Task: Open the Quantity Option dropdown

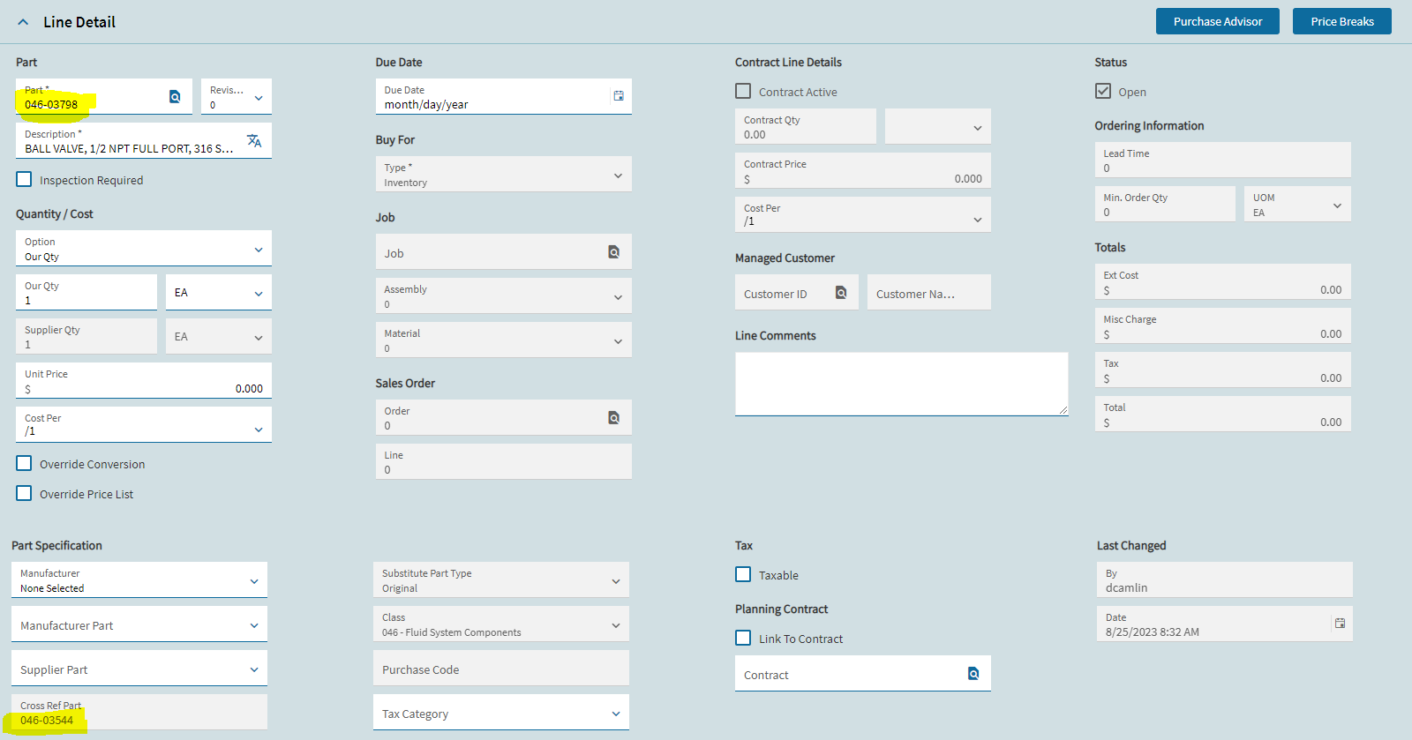Action: pyautogui.click(x=259, y=250)
